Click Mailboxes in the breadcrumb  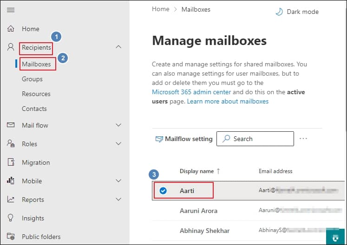[x=196, y=9]
